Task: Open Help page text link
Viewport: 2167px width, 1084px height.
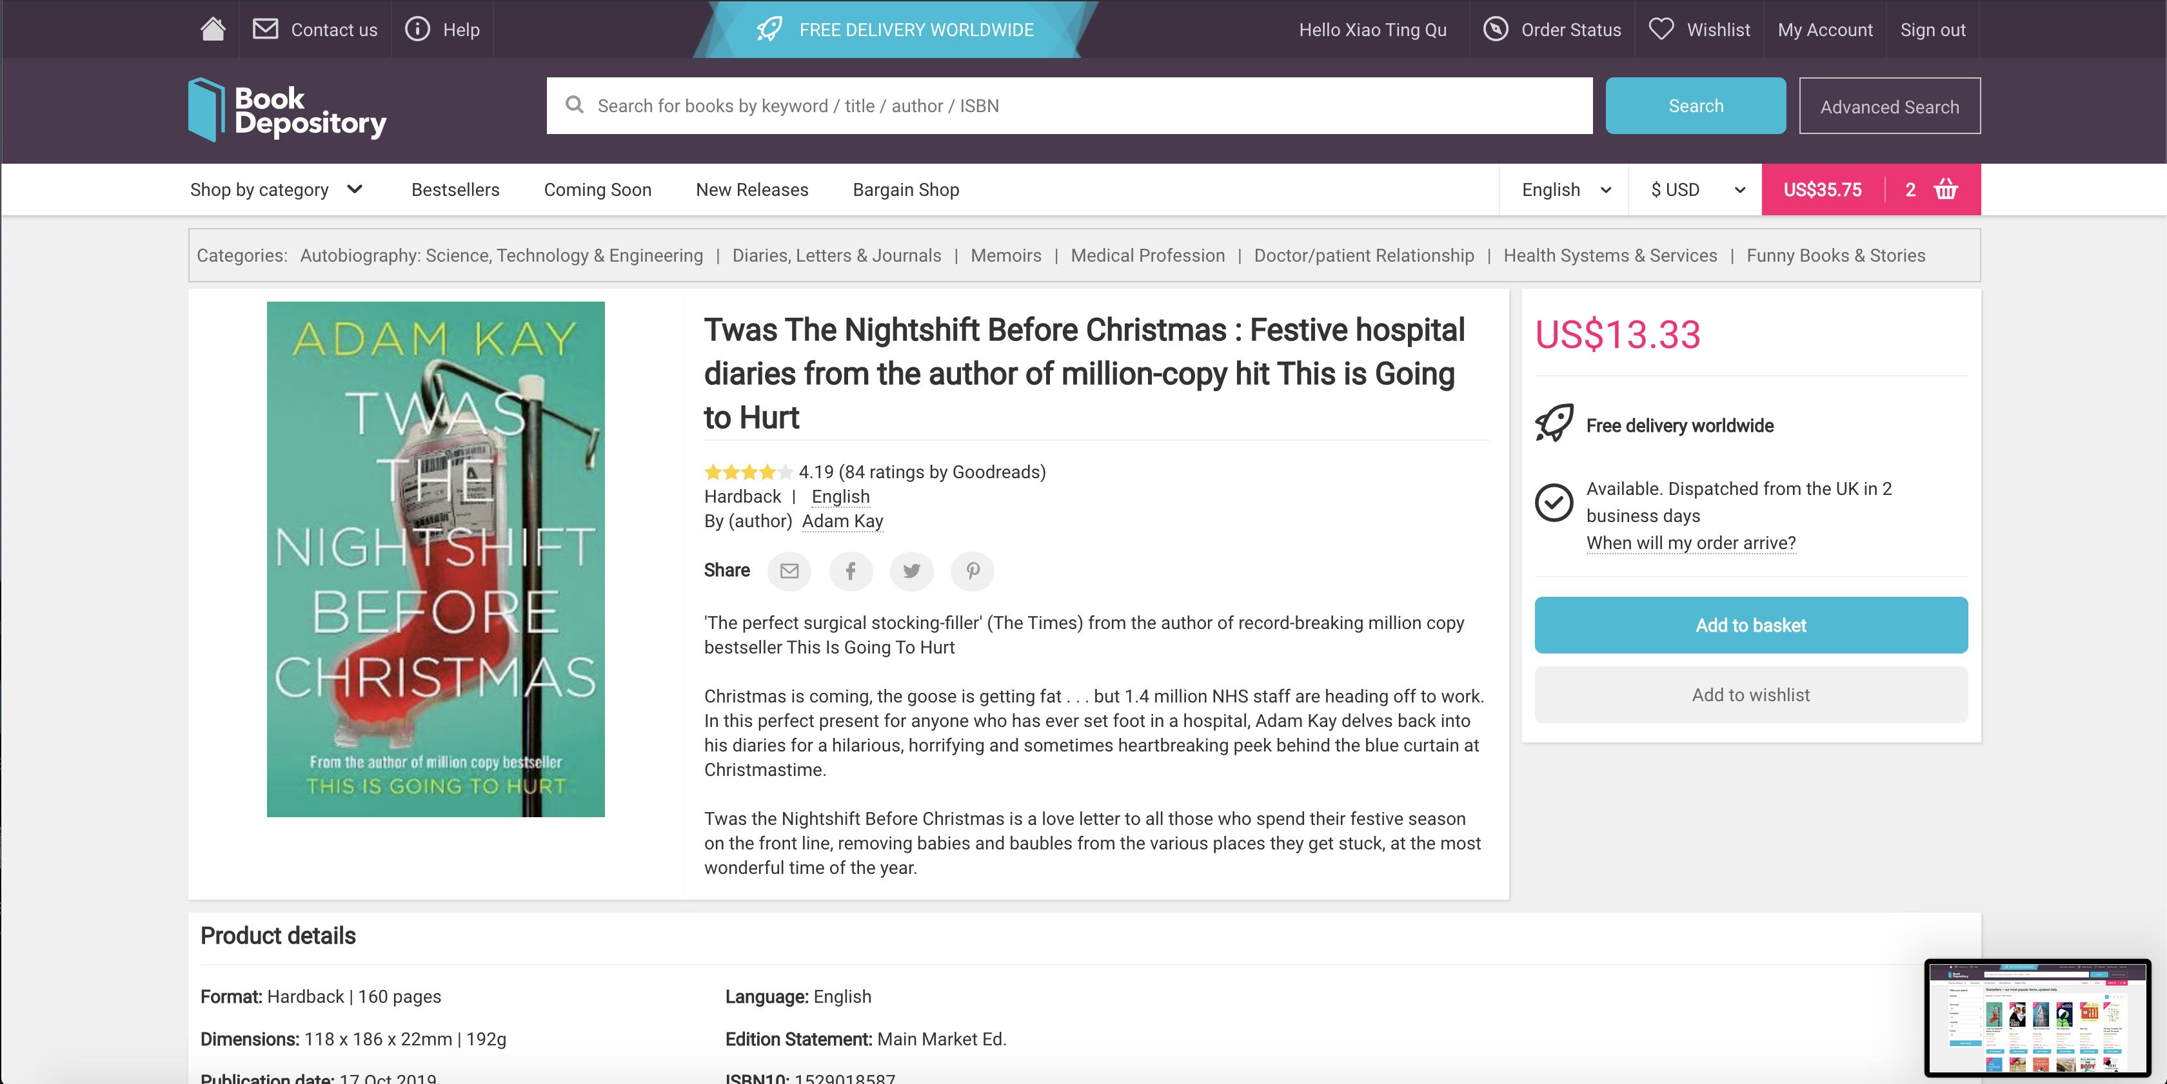Action: (x=461, y=30)
